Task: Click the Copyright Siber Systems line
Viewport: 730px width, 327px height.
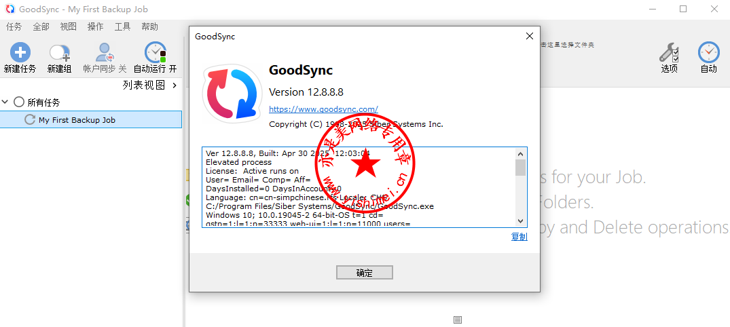Action: pyautogui.click(x=356, y=124)
